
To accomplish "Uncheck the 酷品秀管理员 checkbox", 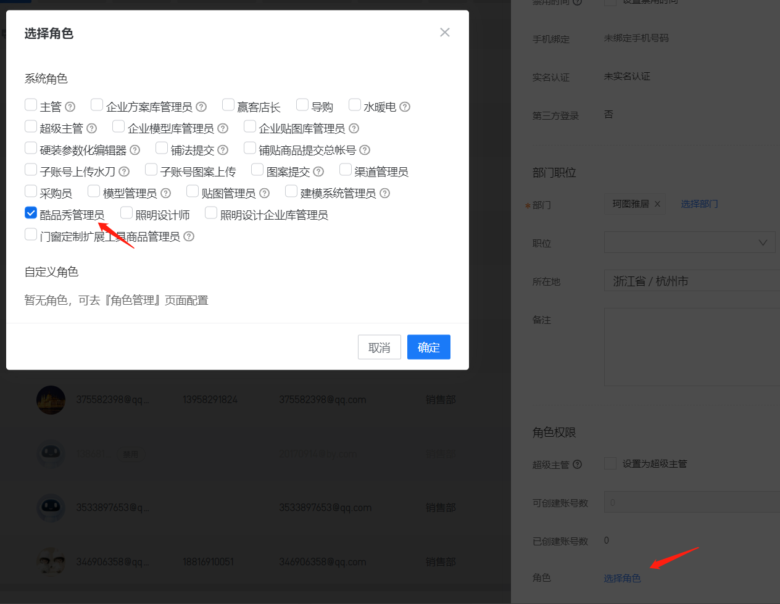I will [31, 213].
